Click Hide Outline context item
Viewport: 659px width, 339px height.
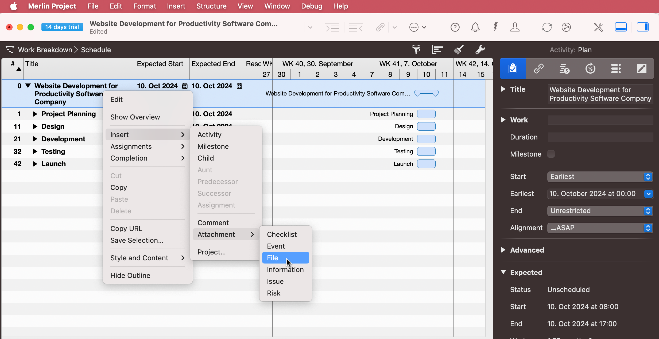click(148, 276)
